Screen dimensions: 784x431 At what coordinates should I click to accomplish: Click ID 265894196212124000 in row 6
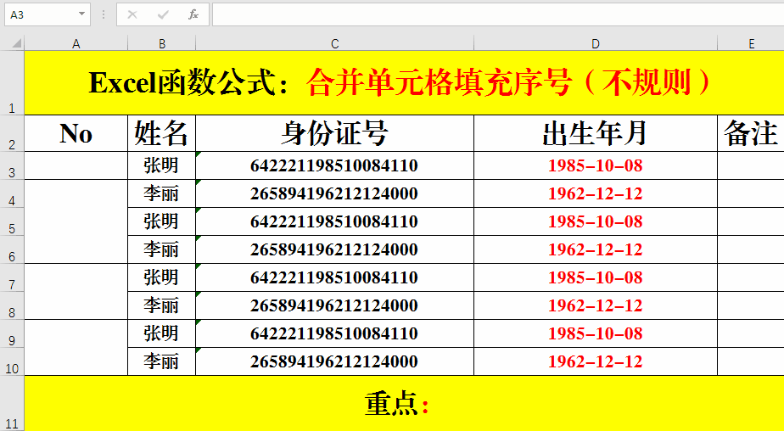334,249
